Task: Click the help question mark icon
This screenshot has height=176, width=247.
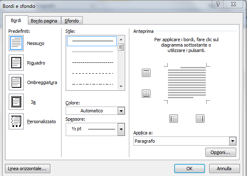Action: tap(218, 4)
